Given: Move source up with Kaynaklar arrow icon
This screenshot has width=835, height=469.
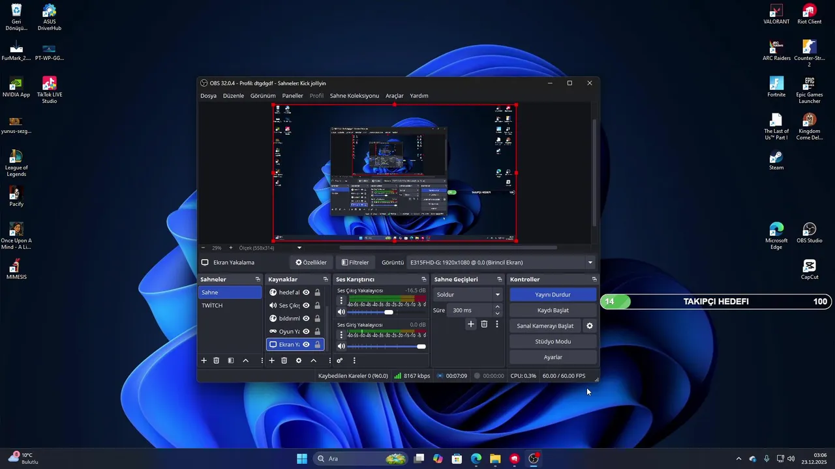Looking at the screenshot, I should click(x=313, y=360).
